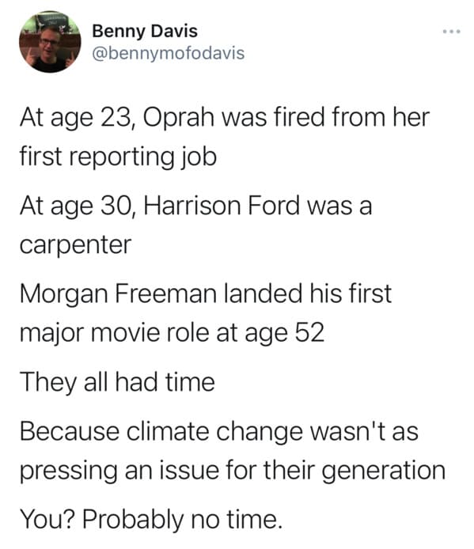Click the name Harrison Ford in the tweet
The height and width of the screenshot is (549, 474).
tap(222, 205)
